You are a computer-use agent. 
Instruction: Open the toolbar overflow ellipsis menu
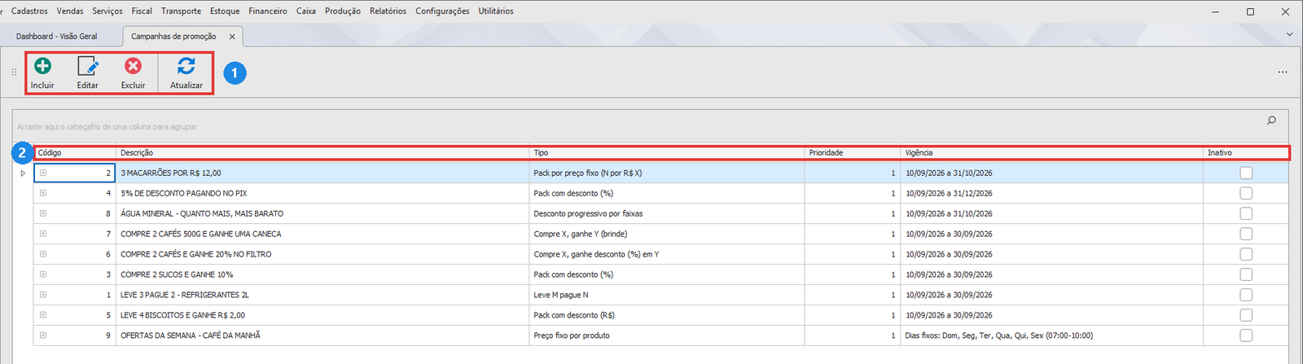point(1283,72)
